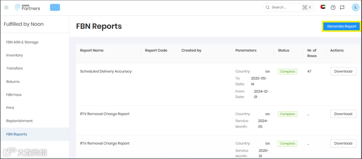362x159 pixels.
Task: Download the Scheduled Delivery Accuracy report
Action: [x=343, y=71]
